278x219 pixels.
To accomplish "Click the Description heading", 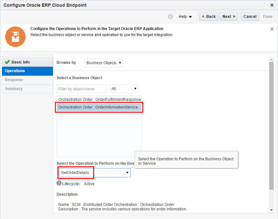I will click(67, 194).
